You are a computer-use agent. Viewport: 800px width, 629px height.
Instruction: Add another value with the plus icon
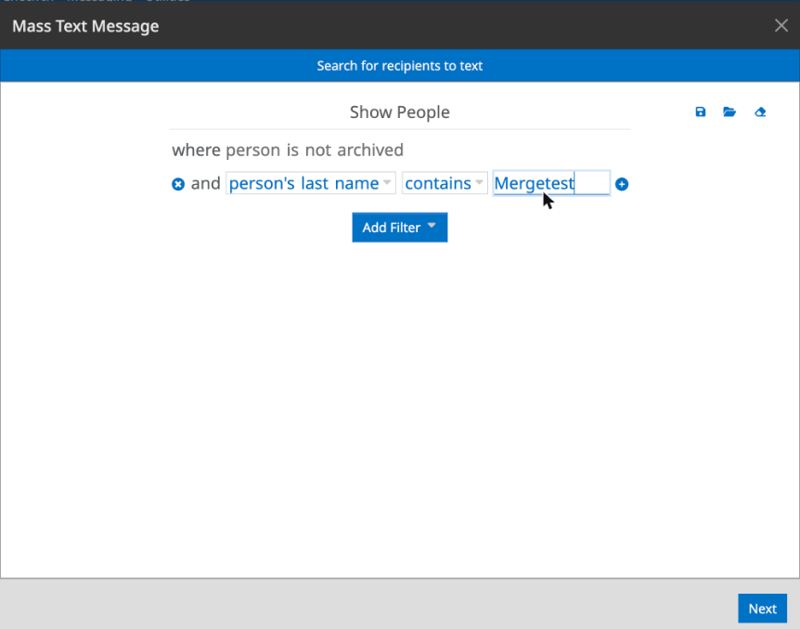click(622, 184)
